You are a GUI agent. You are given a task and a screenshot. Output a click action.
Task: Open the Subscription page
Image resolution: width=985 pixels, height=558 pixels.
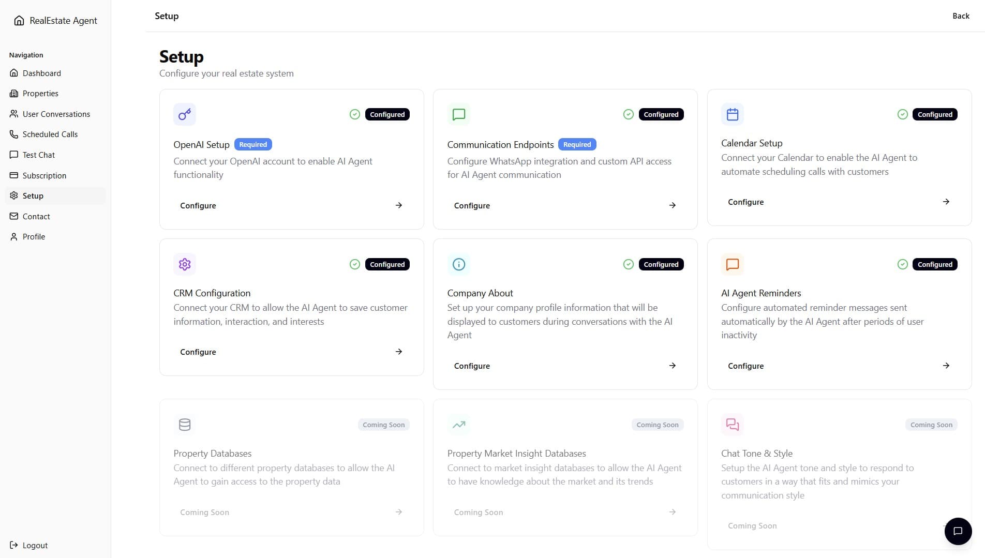click(x=55, y=175)
